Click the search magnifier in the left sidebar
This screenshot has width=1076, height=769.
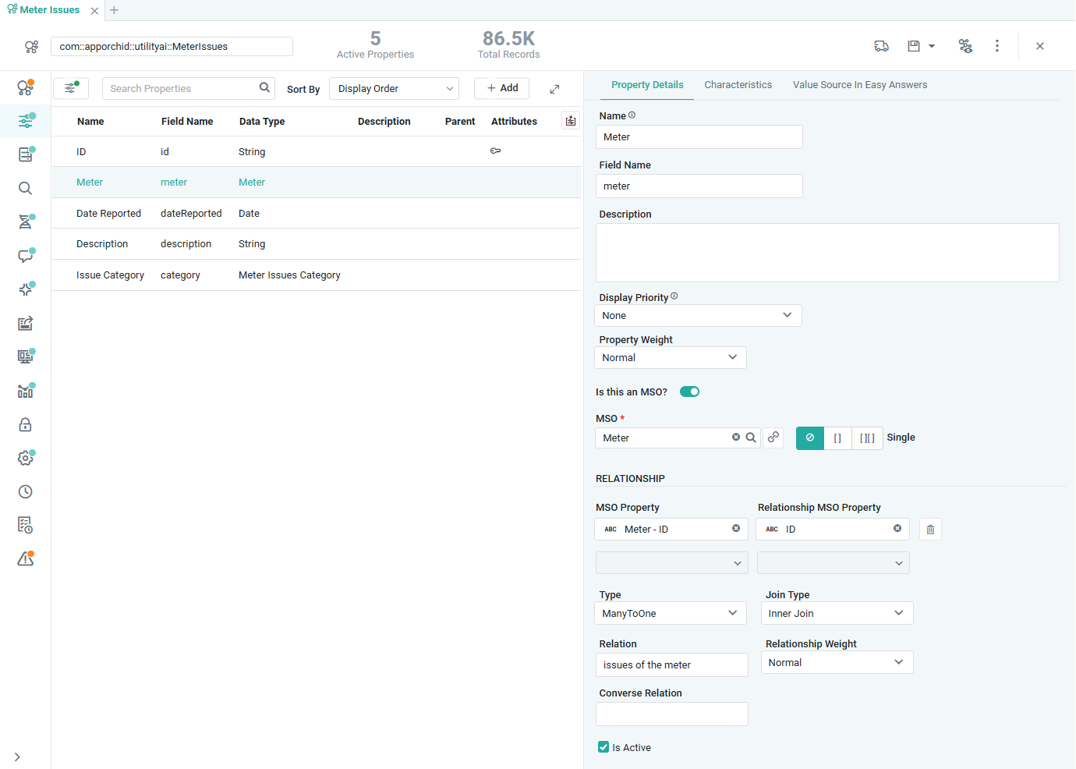26,188
